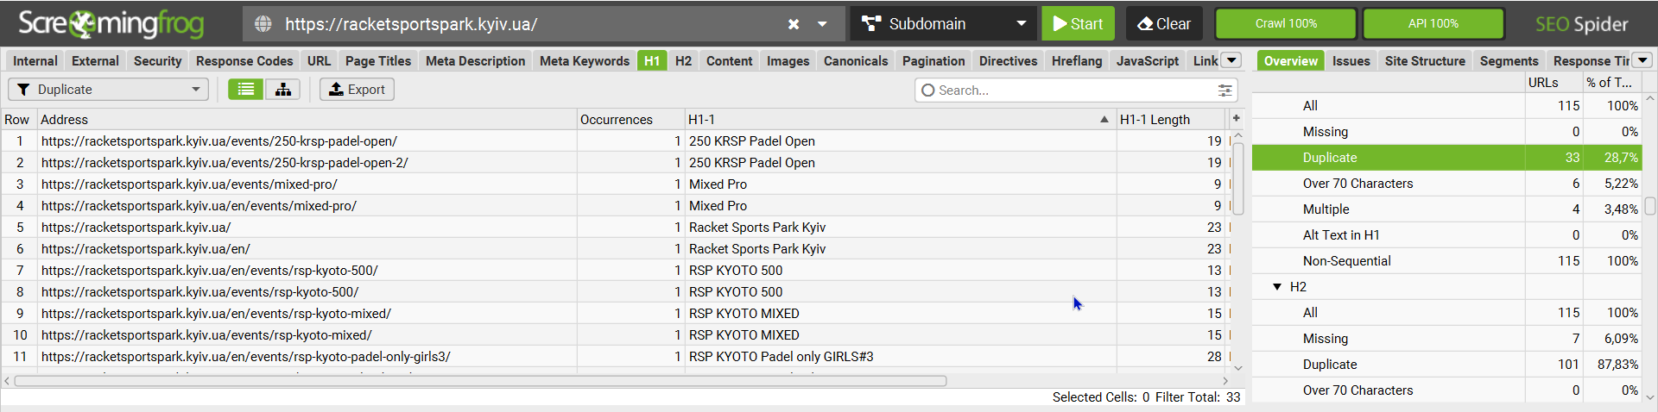The width and height of the screenshot is (1658, 412).
Task: Start the crawl
Action: pos(1078,24)
